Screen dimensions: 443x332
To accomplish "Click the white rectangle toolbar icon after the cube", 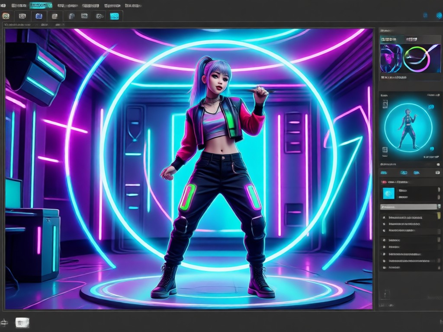I will tap(84, 16).
